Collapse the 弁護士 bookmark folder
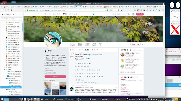This screenshot has width=181, height=101. [5, 69]
